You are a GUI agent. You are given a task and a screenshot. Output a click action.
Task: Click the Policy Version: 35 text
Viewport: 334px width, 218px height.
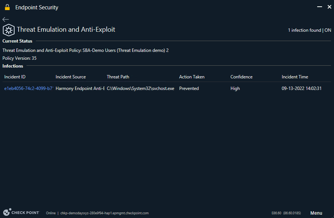click(x=19, y=58)
